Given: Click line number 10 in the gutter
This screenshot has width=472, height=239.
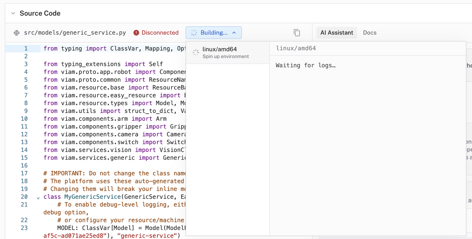Looking at the screenshot, I should pos(24,119).
